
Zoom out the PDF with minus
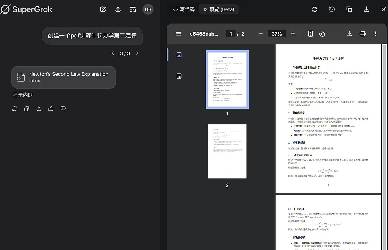261,34
